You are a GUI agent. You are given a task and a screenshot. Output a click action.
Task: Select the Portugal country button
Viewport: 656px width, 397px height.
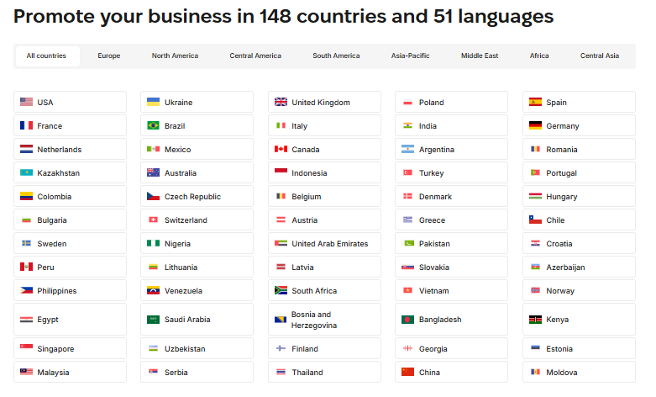pyautogui.click(x=579, y=172)
